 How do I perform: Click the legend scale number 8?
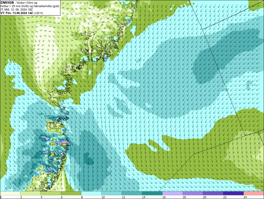(82, 197)
